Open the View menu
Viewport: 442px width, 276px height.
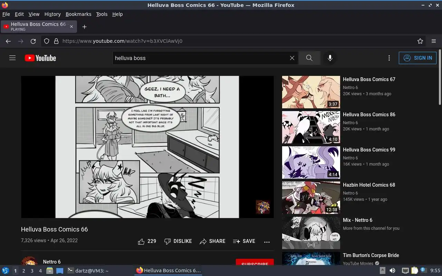pos(34,14)
